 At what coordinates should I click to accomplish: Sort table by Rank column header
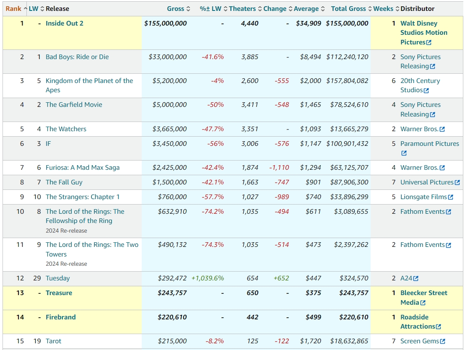13,8
